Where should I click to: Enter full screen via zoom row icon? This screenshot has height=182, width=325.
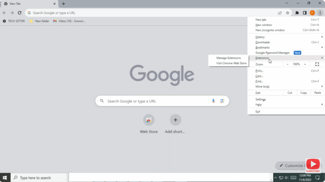tap(317, 64)
